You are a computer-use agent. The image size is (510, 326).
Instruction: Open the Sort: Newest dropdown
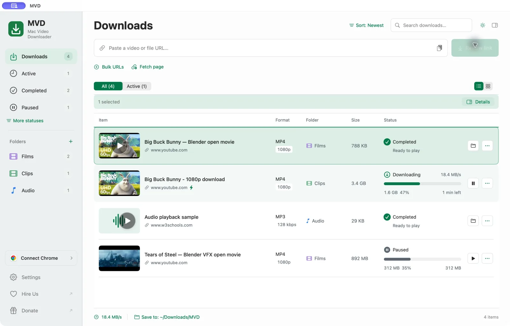pyautogui.click(x=366, y=25)
